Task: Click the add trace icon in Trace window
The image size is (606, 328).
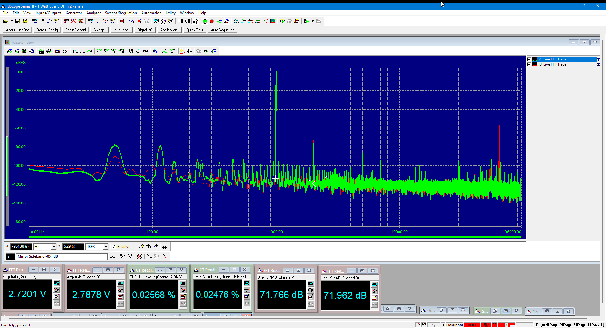Action: [9, 51]
